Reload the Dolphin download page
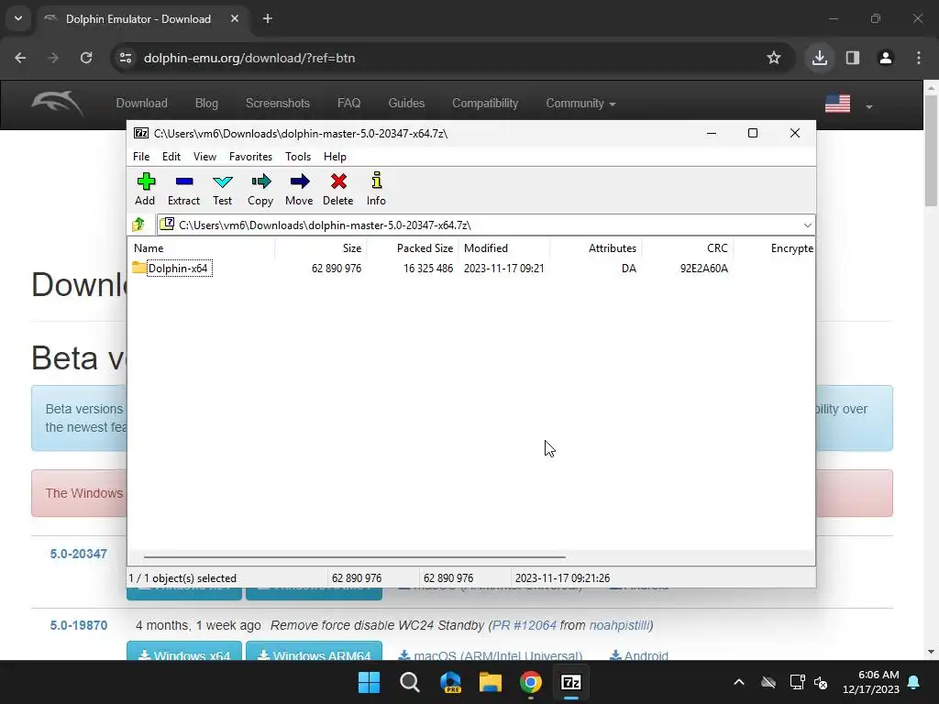Viewport: 939px width, 704px height. [x=86, y=58]
